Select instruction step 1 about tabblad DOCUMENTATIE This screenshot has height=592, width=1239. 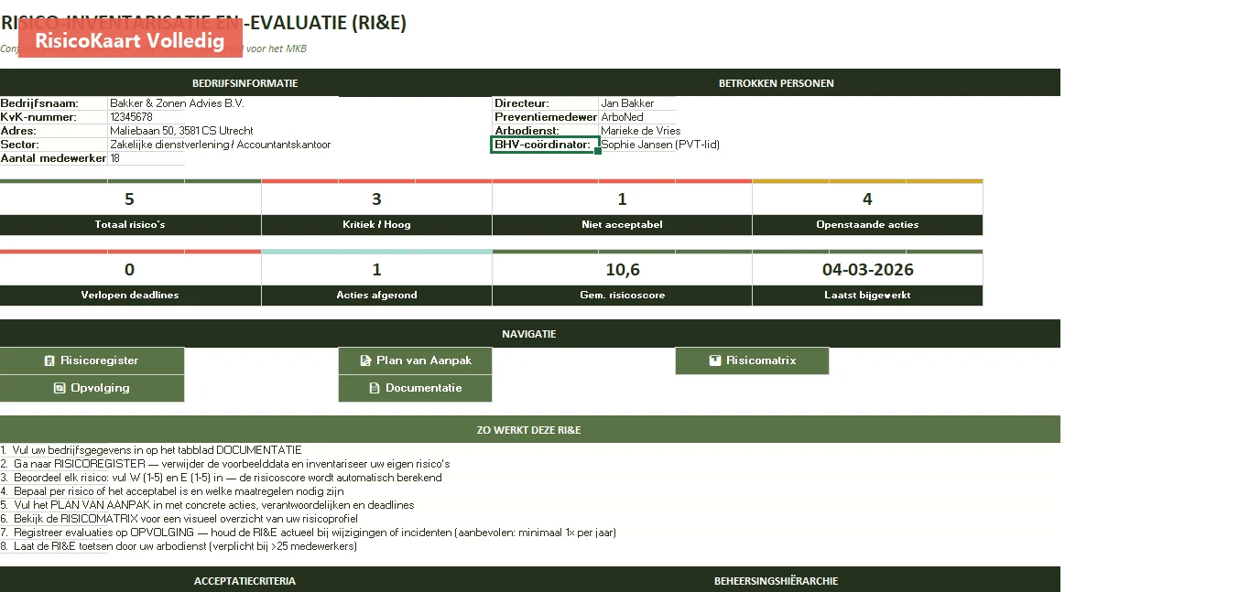point(151,450)
